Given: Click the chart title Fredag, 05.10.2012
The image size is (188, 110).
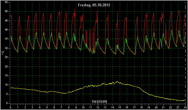Looking at the screenshot, I should click(94, 5).
